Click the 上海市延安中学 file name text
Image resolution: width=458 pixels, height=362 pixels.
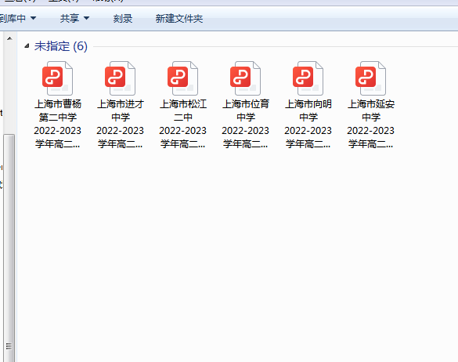point(370,124)
